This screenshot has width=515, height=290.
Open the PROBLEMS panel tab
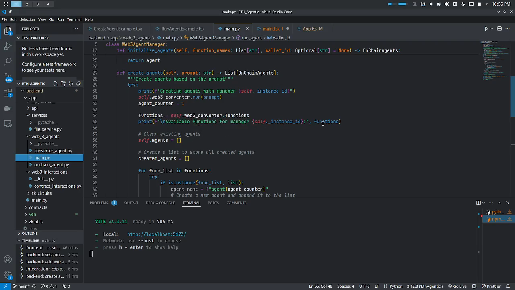(99, 203)
